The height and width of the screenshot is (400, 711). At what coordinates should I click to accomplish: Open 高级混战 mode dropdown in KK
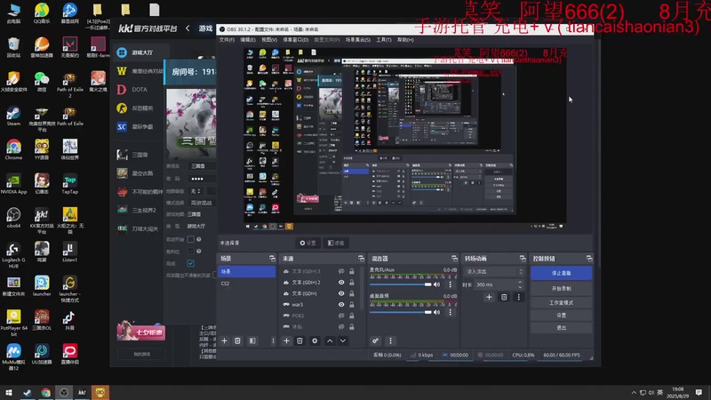coord(202,203)
